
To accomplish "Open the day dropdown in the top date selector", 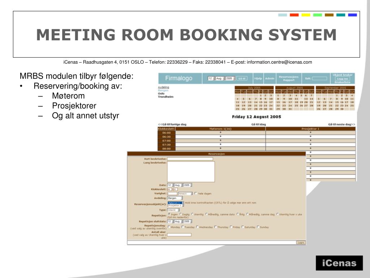I will (211, 78).
